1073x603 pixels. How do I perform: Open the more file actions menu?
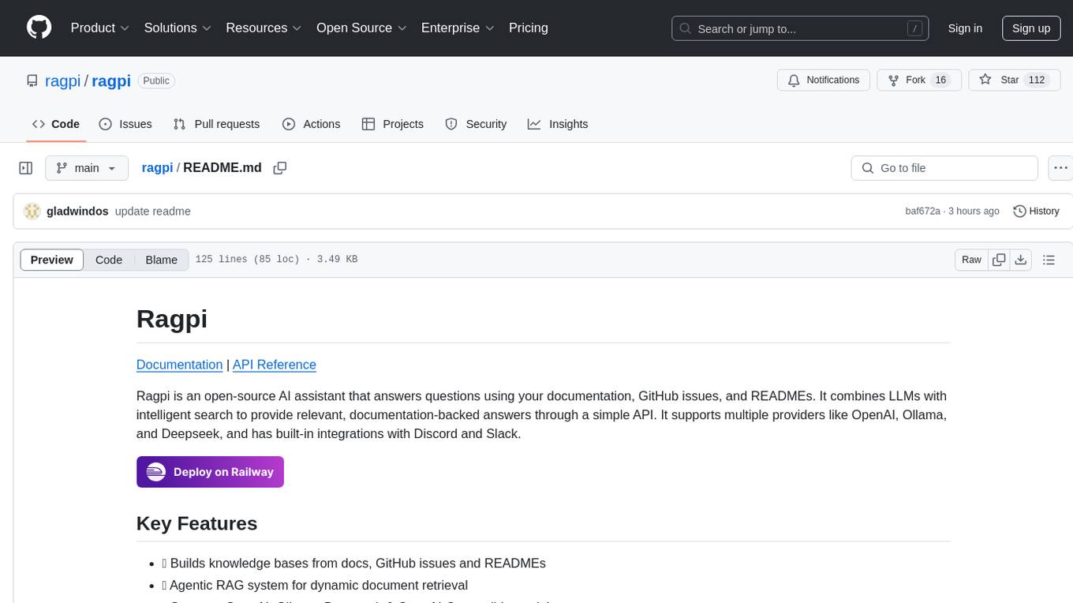(1060, 168)
